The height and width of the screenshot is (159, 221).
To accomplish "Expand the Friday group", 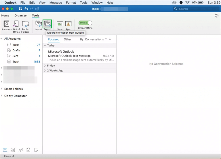I will pos(45,66).
